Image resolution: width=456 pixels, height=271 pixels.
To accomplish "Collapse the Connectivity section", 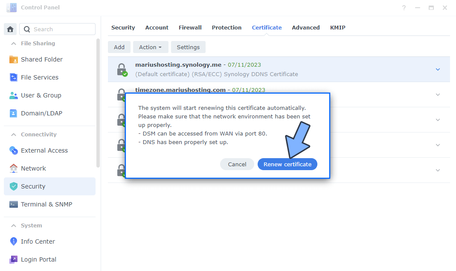I will 13,134.
